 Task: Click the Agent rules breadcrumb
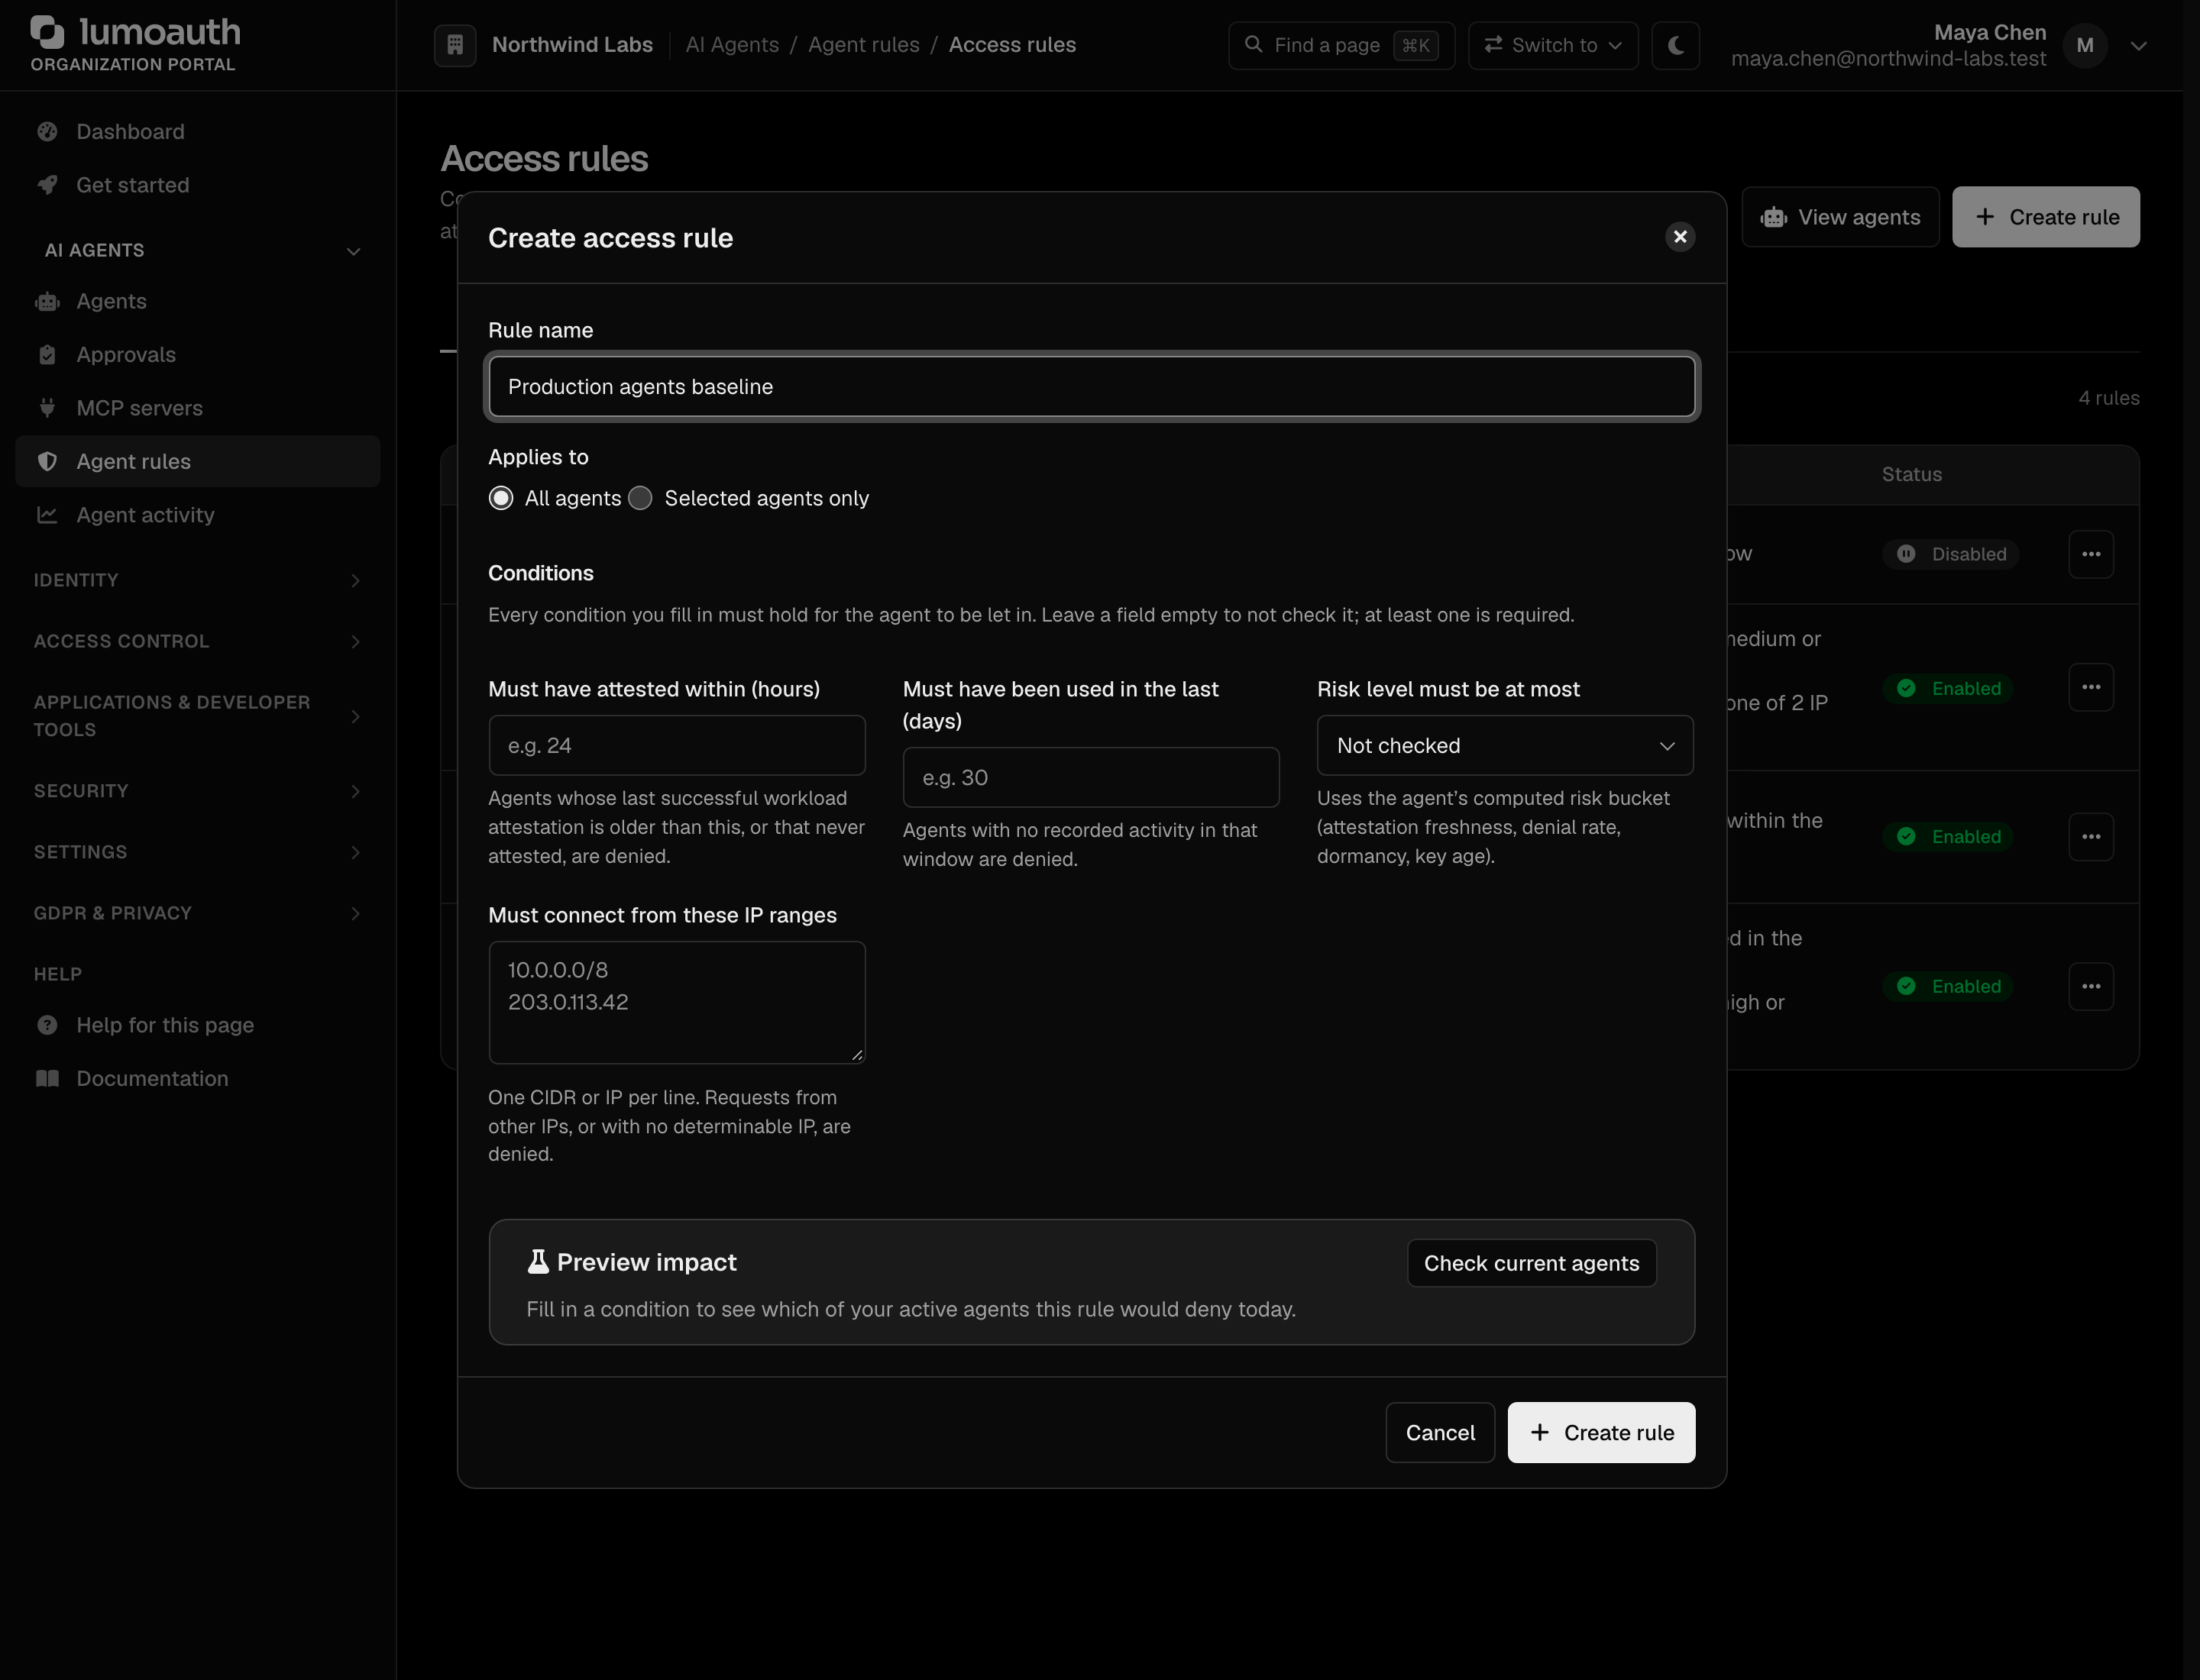863,45
